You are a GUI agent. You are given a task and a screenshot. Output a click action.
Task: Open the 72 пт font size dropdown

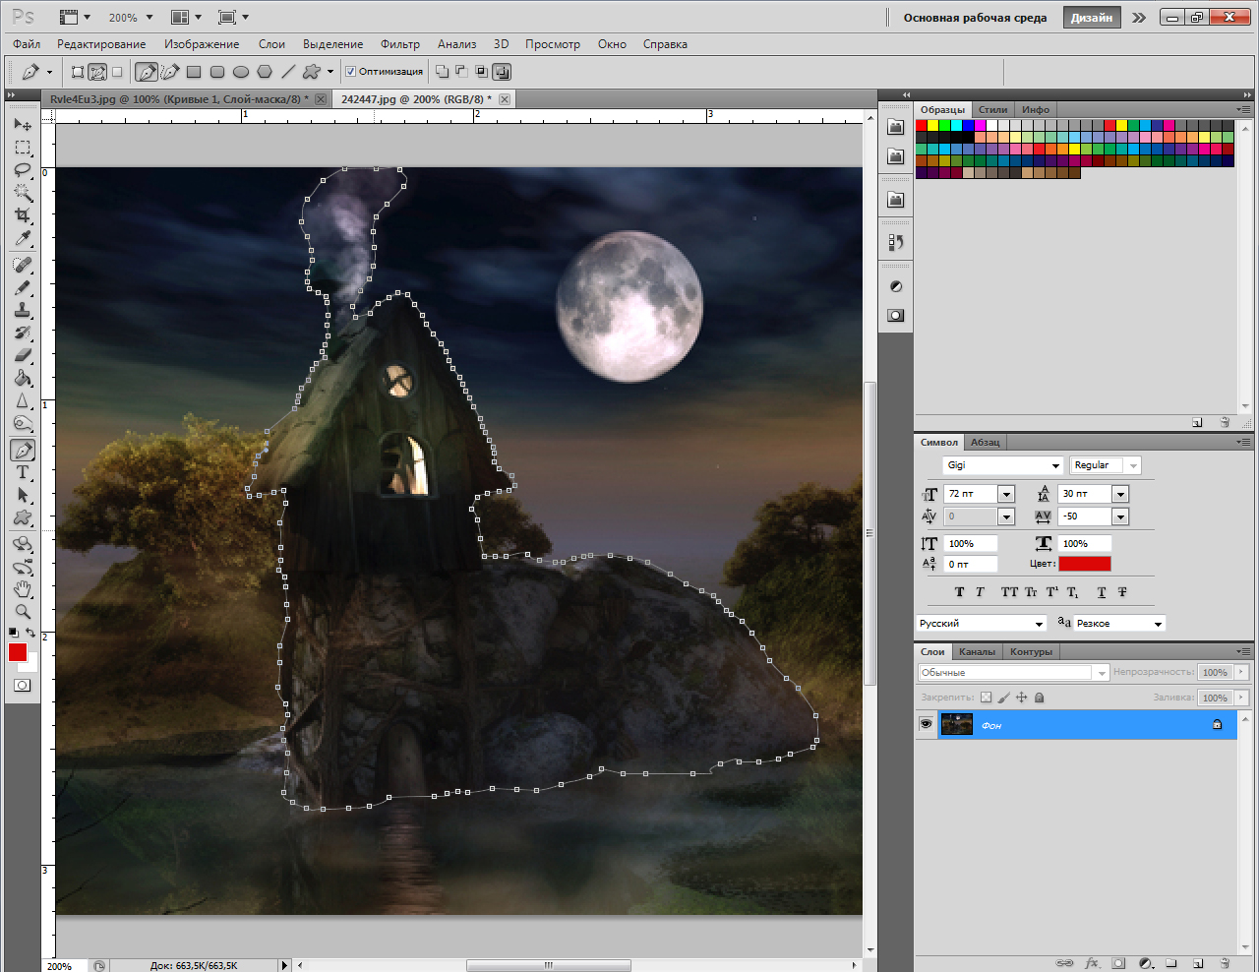(x=1006, y=494)
